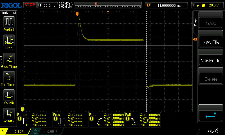Click the waveform icon in Period result box

click(26, 122)
